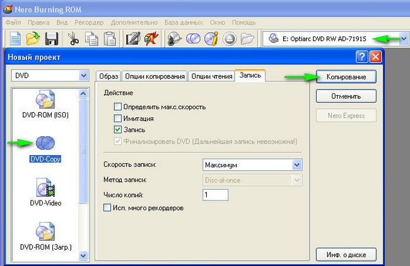Switch to Опции копирования tab
Image resolution: width=410 pixels, height=266 pixels.
(x=155, y=76)
